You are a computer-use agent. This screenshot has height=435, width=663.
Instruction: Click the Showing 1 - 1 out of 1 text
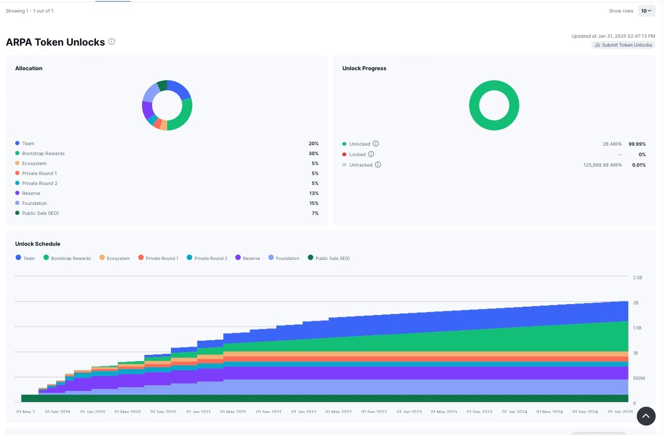[x=29, y=11]
